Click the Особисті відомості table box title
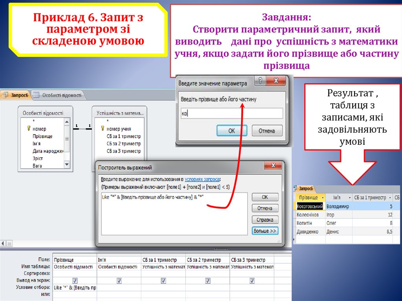Viewport: 402px width, 301px height. [43, 113]
